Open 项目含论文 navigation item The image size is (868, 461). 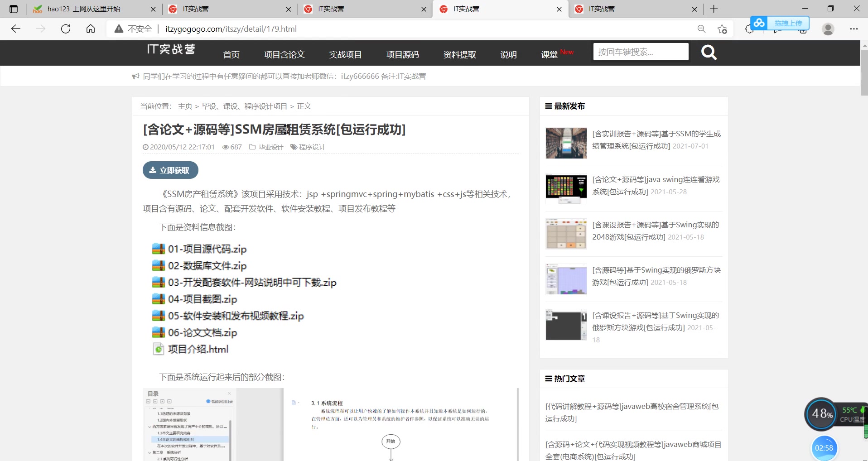(285, 55)
